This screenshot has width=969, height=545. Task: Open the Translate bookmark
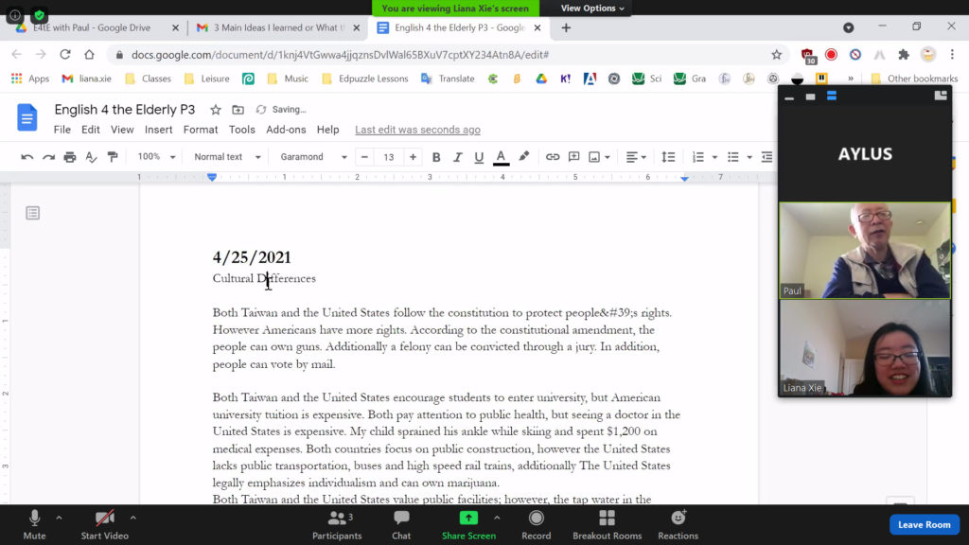click(448, 79)
